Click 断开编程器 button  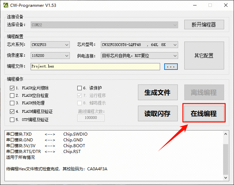[x=204, y=25]
